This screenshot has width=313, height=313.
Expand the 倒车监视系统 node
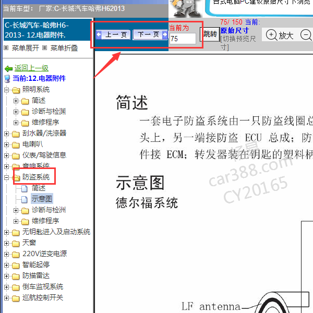[x=6, y=287]
